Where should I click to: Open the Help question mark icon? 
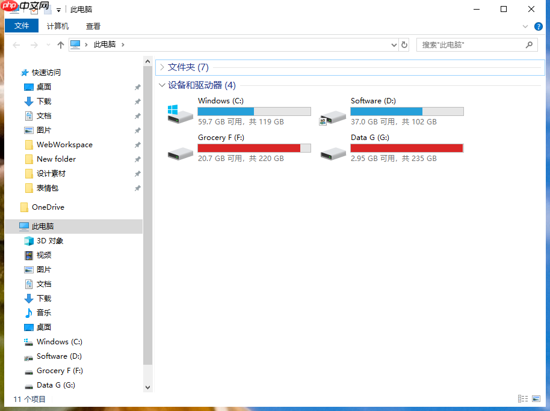[x=537, y=26]
